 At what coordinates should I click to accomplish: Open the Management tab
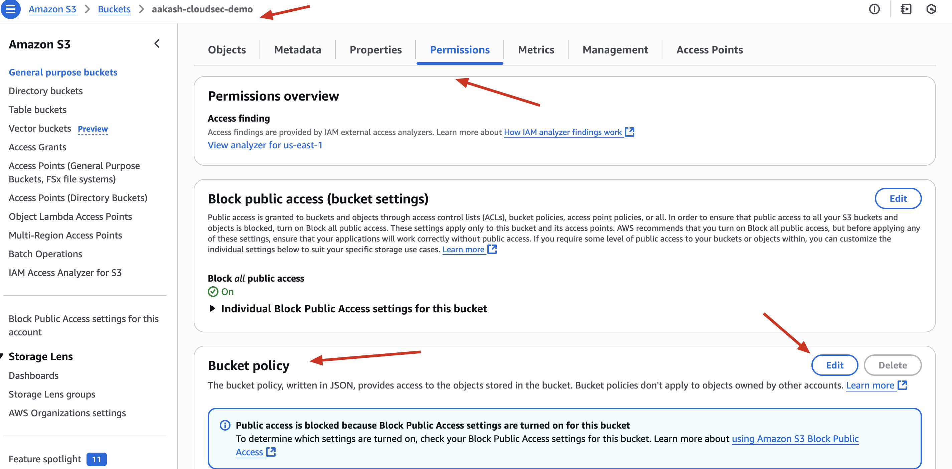coord(615,49)
